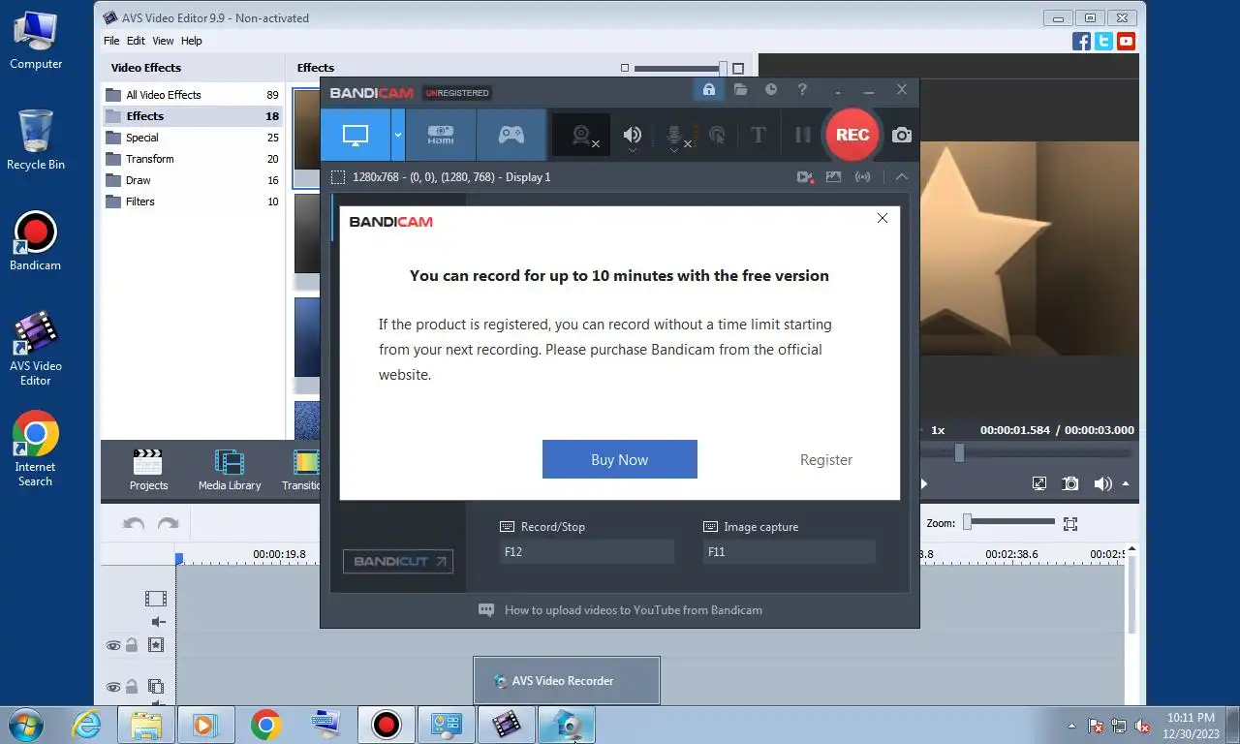The width and height of the screenshot is (1240, 744).
Task: Open How to upload videos to YouTube link
Action: 634,610
